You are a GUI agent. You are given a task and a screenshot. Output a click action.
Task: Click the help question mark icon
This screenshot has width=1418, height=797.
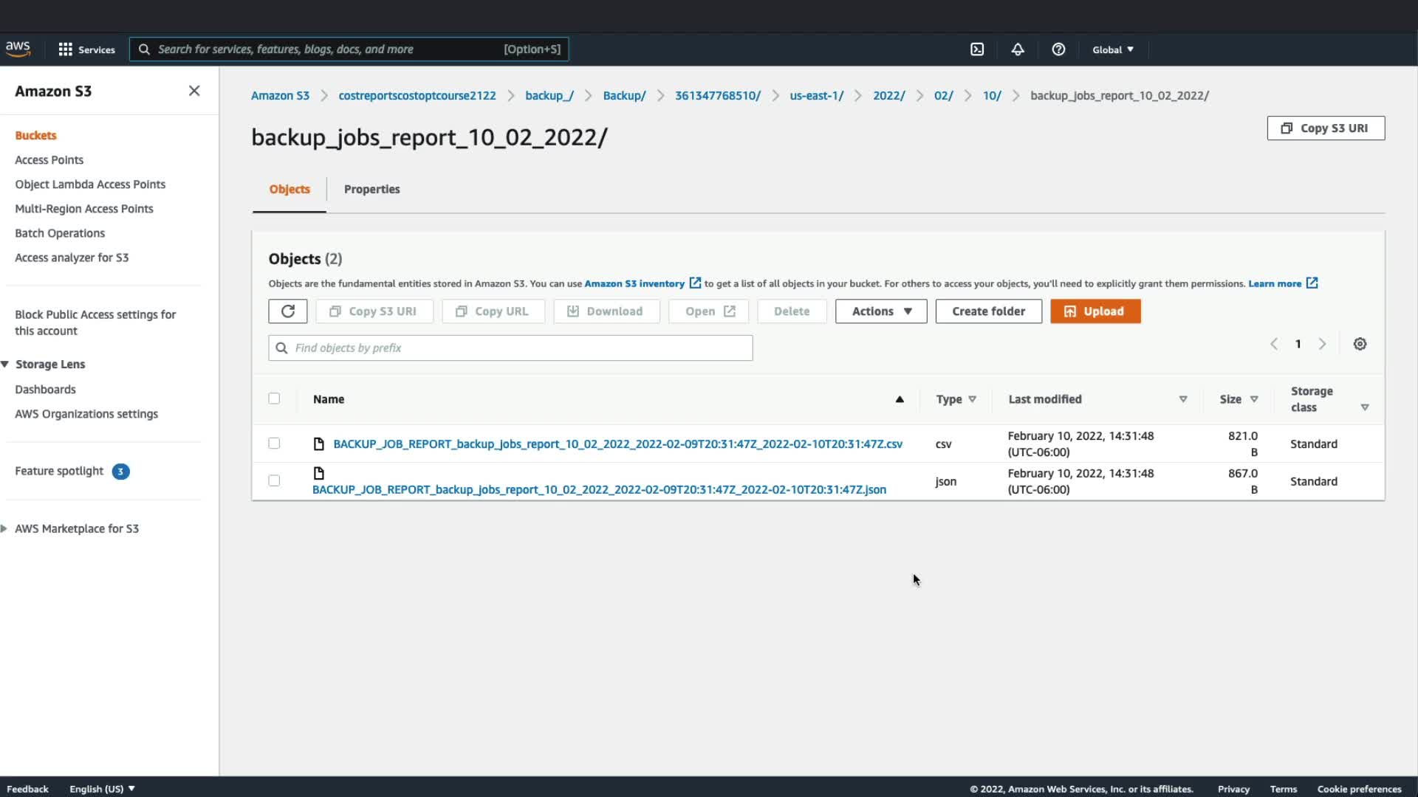coord(1058,49)
